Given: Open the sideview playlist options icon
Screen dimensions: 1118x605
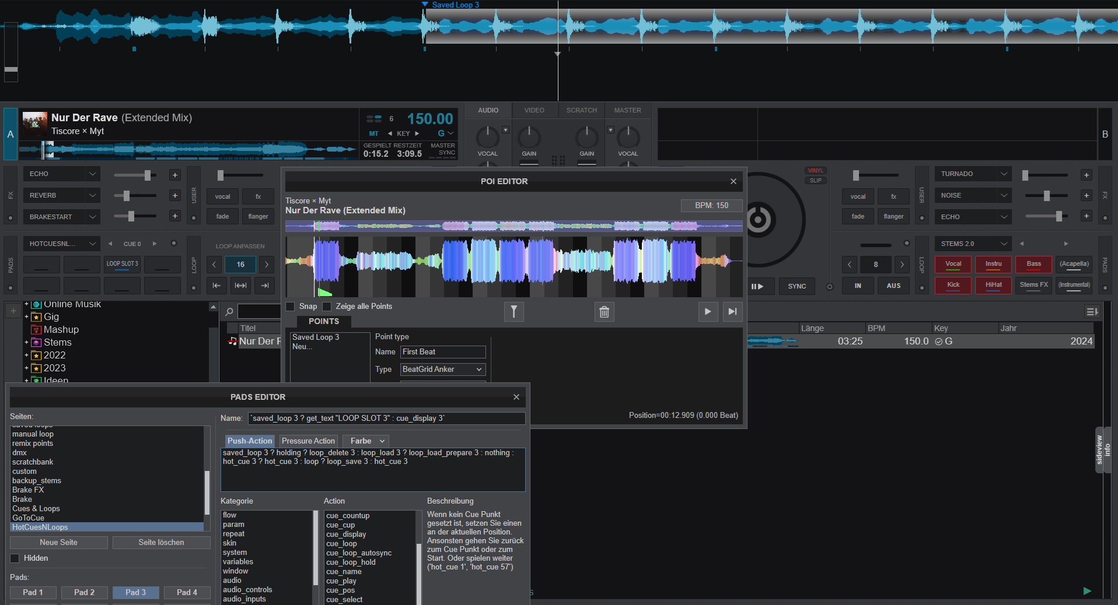Looking at the screenshot, I should [1092, 312].
